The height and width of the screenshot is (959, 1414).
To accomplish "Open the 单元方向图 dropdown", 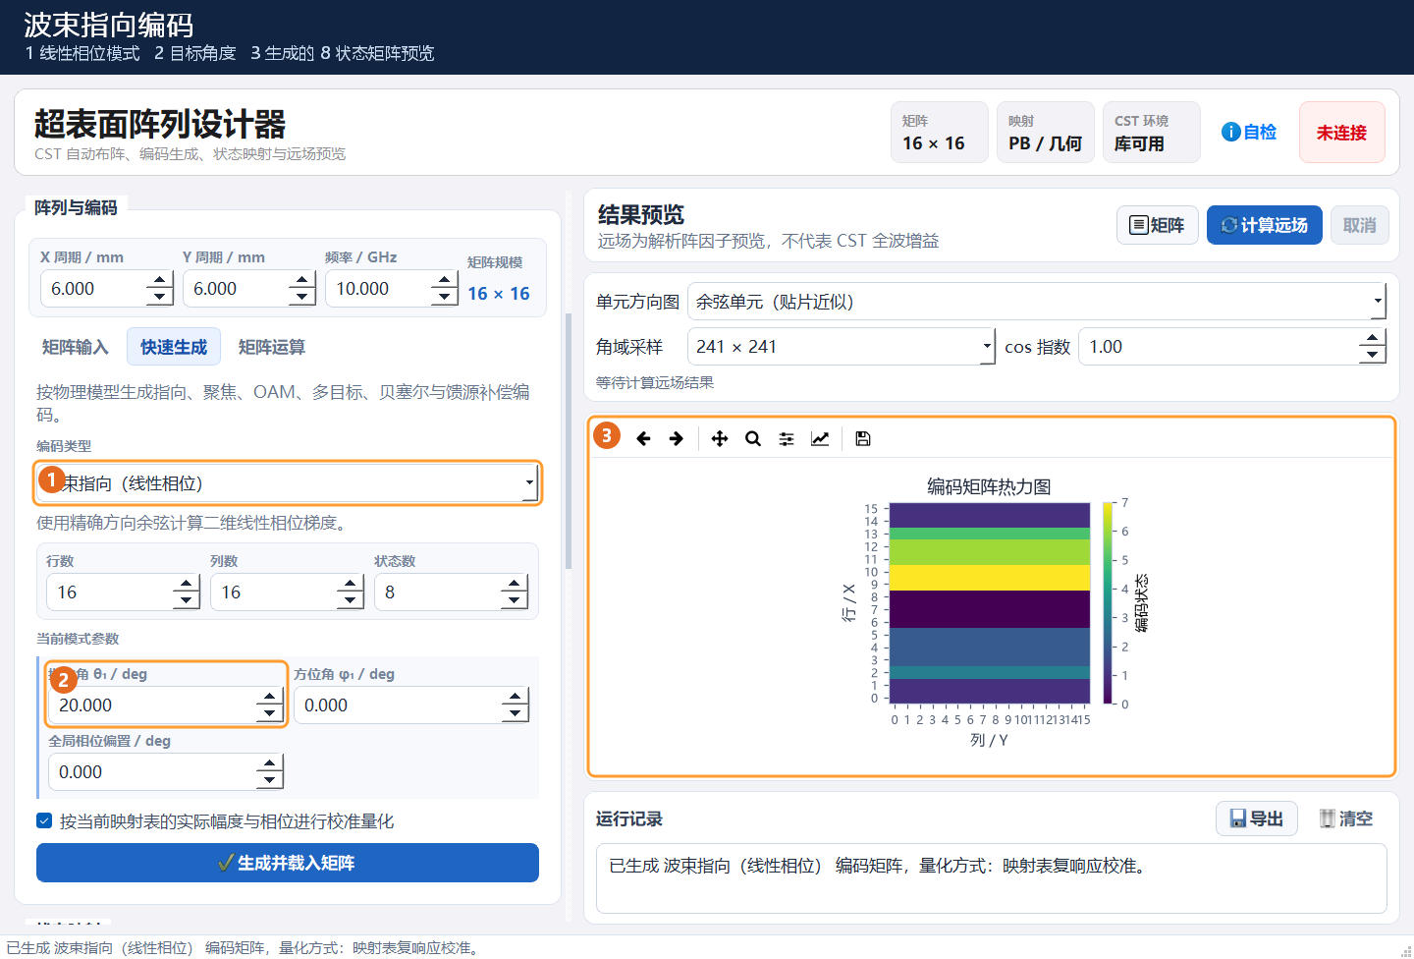I will [1036, 302].
